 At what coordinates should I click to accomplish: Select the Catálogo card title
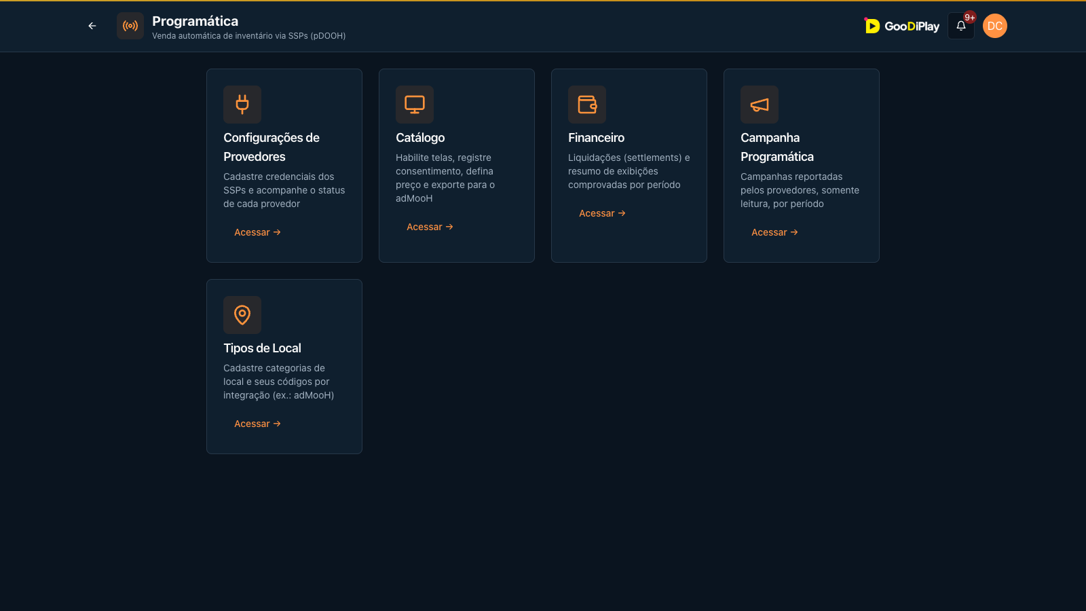click(420, 138)
